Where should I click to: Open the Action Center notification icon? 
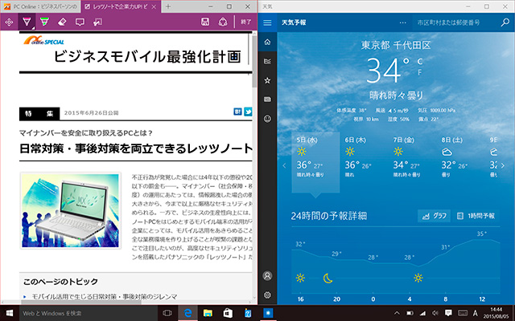(x=448, y=313)
